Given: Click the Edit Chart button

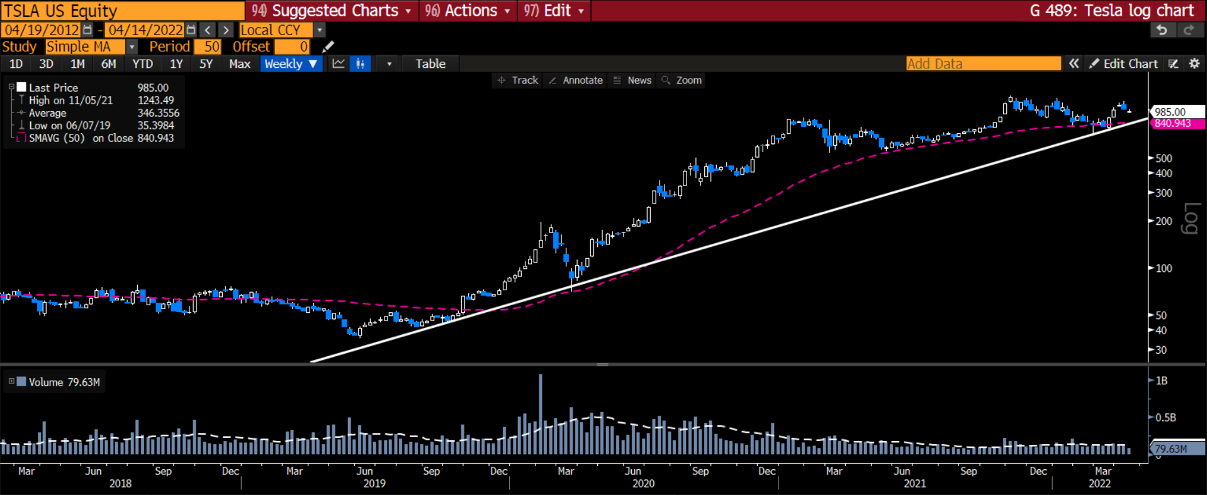Looking at the screenshot, I should 1123,63.
